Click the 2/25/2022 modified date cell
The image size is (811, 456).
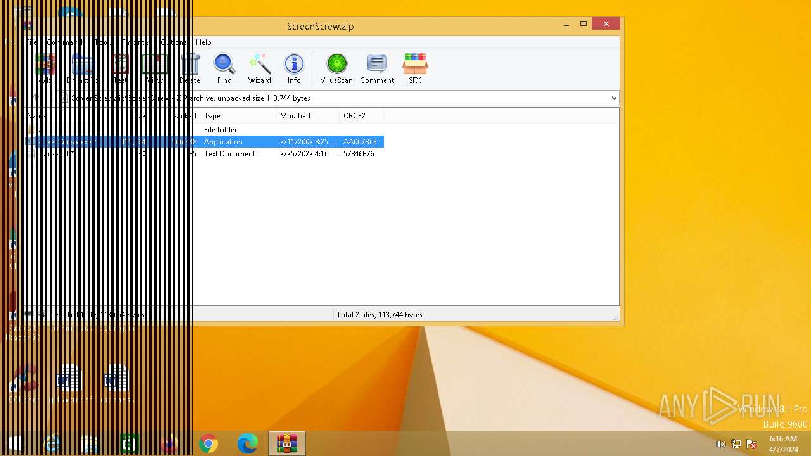coord(308,154)
